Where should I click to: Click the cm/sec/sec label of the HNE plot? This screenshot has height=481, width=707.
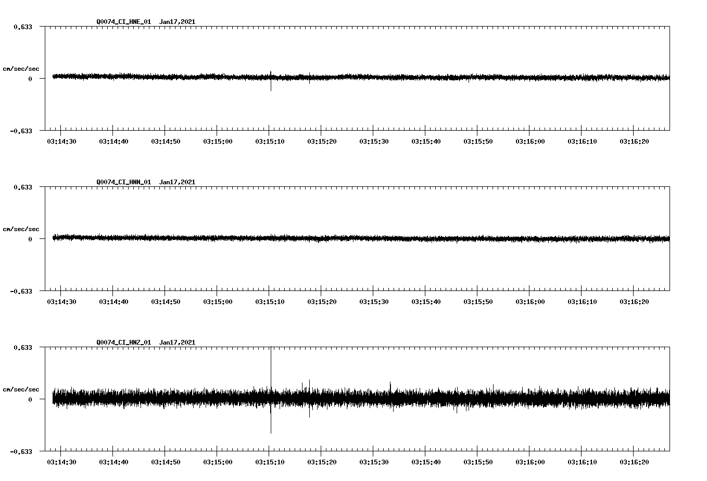[x=22, y=69]
